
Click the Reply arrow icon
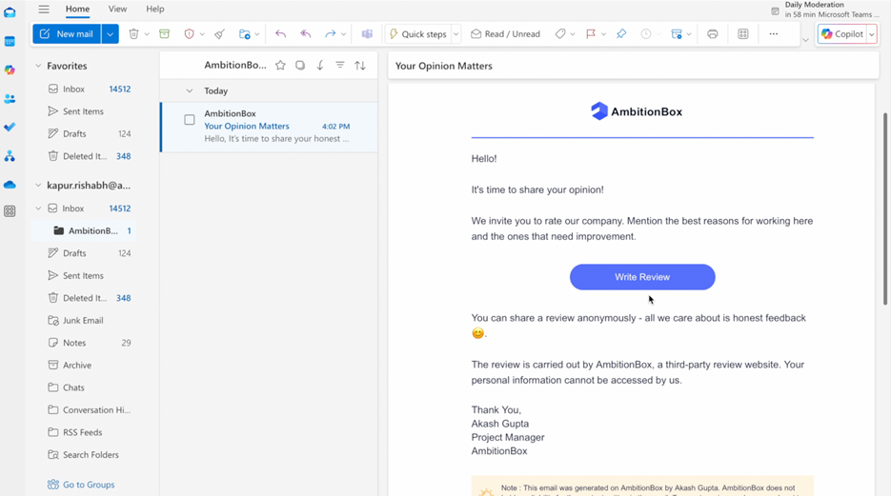(280, 34)
